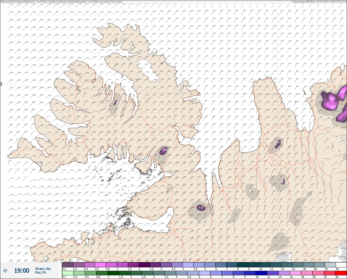Select the navy blue 10 swatch in the lower scale
The height and width of the screenshot is (279, 347).
click(261, 273)
